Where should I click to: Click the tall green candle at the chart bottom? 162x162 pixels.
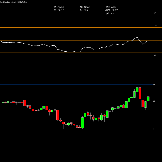tap(82, 122)
